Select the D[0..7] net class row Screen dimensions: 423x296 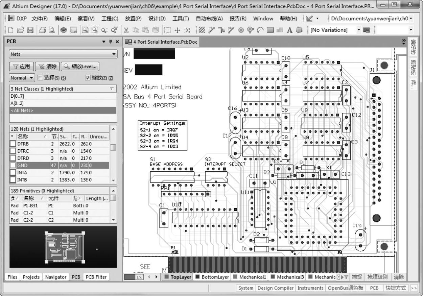63,96
